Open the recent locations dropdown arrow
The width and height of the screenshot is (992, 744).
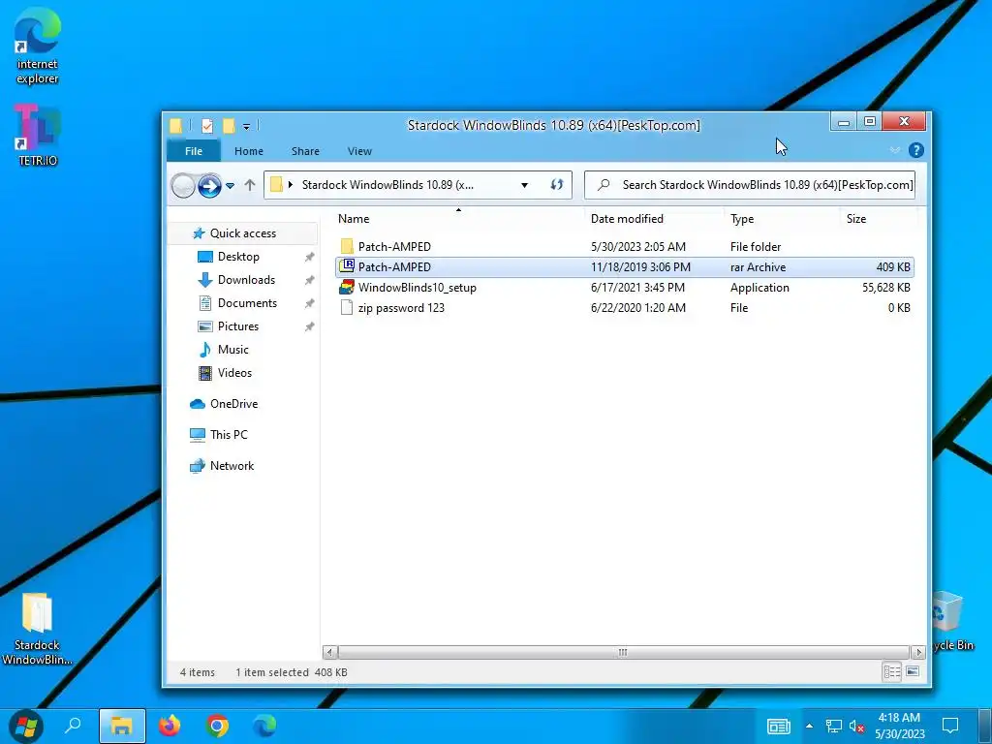(x=231, y=185)
